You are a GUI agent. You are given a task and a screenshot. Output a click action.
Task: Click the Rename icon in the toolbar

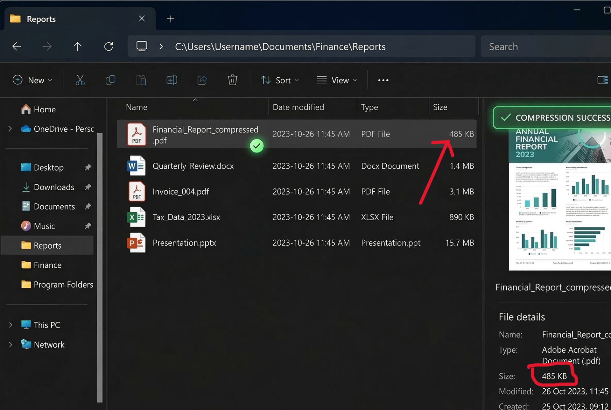click(172, 80)
